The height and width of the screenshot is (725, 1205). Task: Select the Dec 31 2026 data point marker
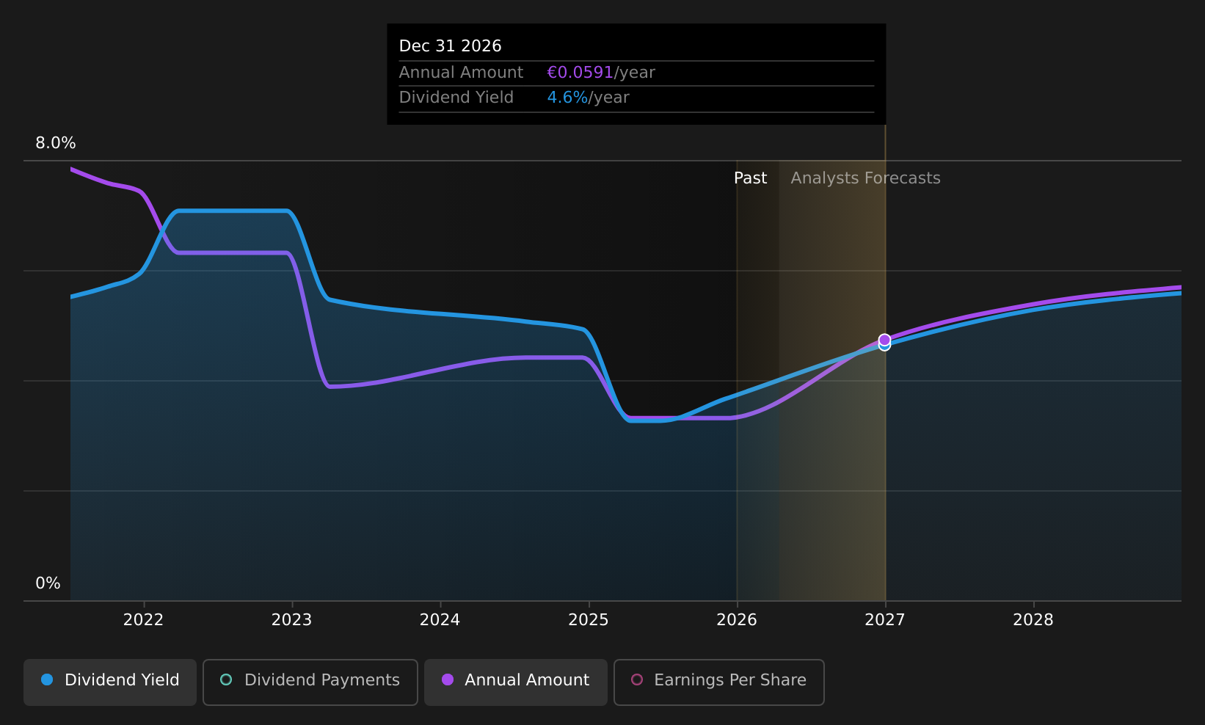[x=884, y=341]
